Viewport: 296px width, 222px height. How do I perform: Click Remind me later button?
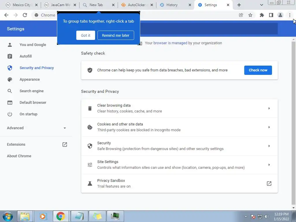coord(116,35)
